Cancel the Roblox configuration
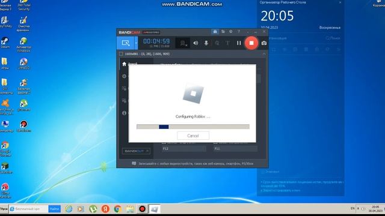385x216 pixels. click(193, 136)
